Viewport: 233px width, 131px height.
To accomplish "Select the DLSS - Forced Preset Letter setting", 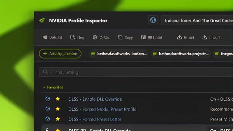I will [95, 119].
